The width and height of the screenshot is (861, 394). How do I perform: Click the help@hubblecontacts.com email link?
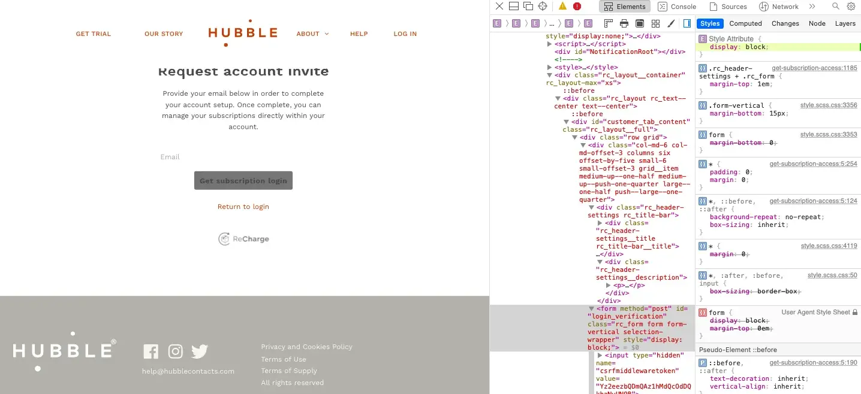click(188, 371)
